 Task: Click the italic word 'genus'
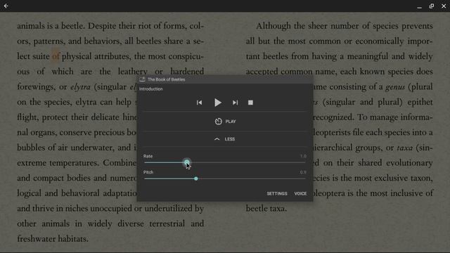pyautogui.click(x=395, y=87)
